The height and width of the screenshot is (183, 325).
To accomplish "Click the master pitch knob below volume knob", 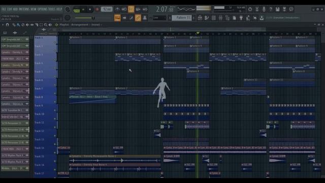I will [68, 18].
